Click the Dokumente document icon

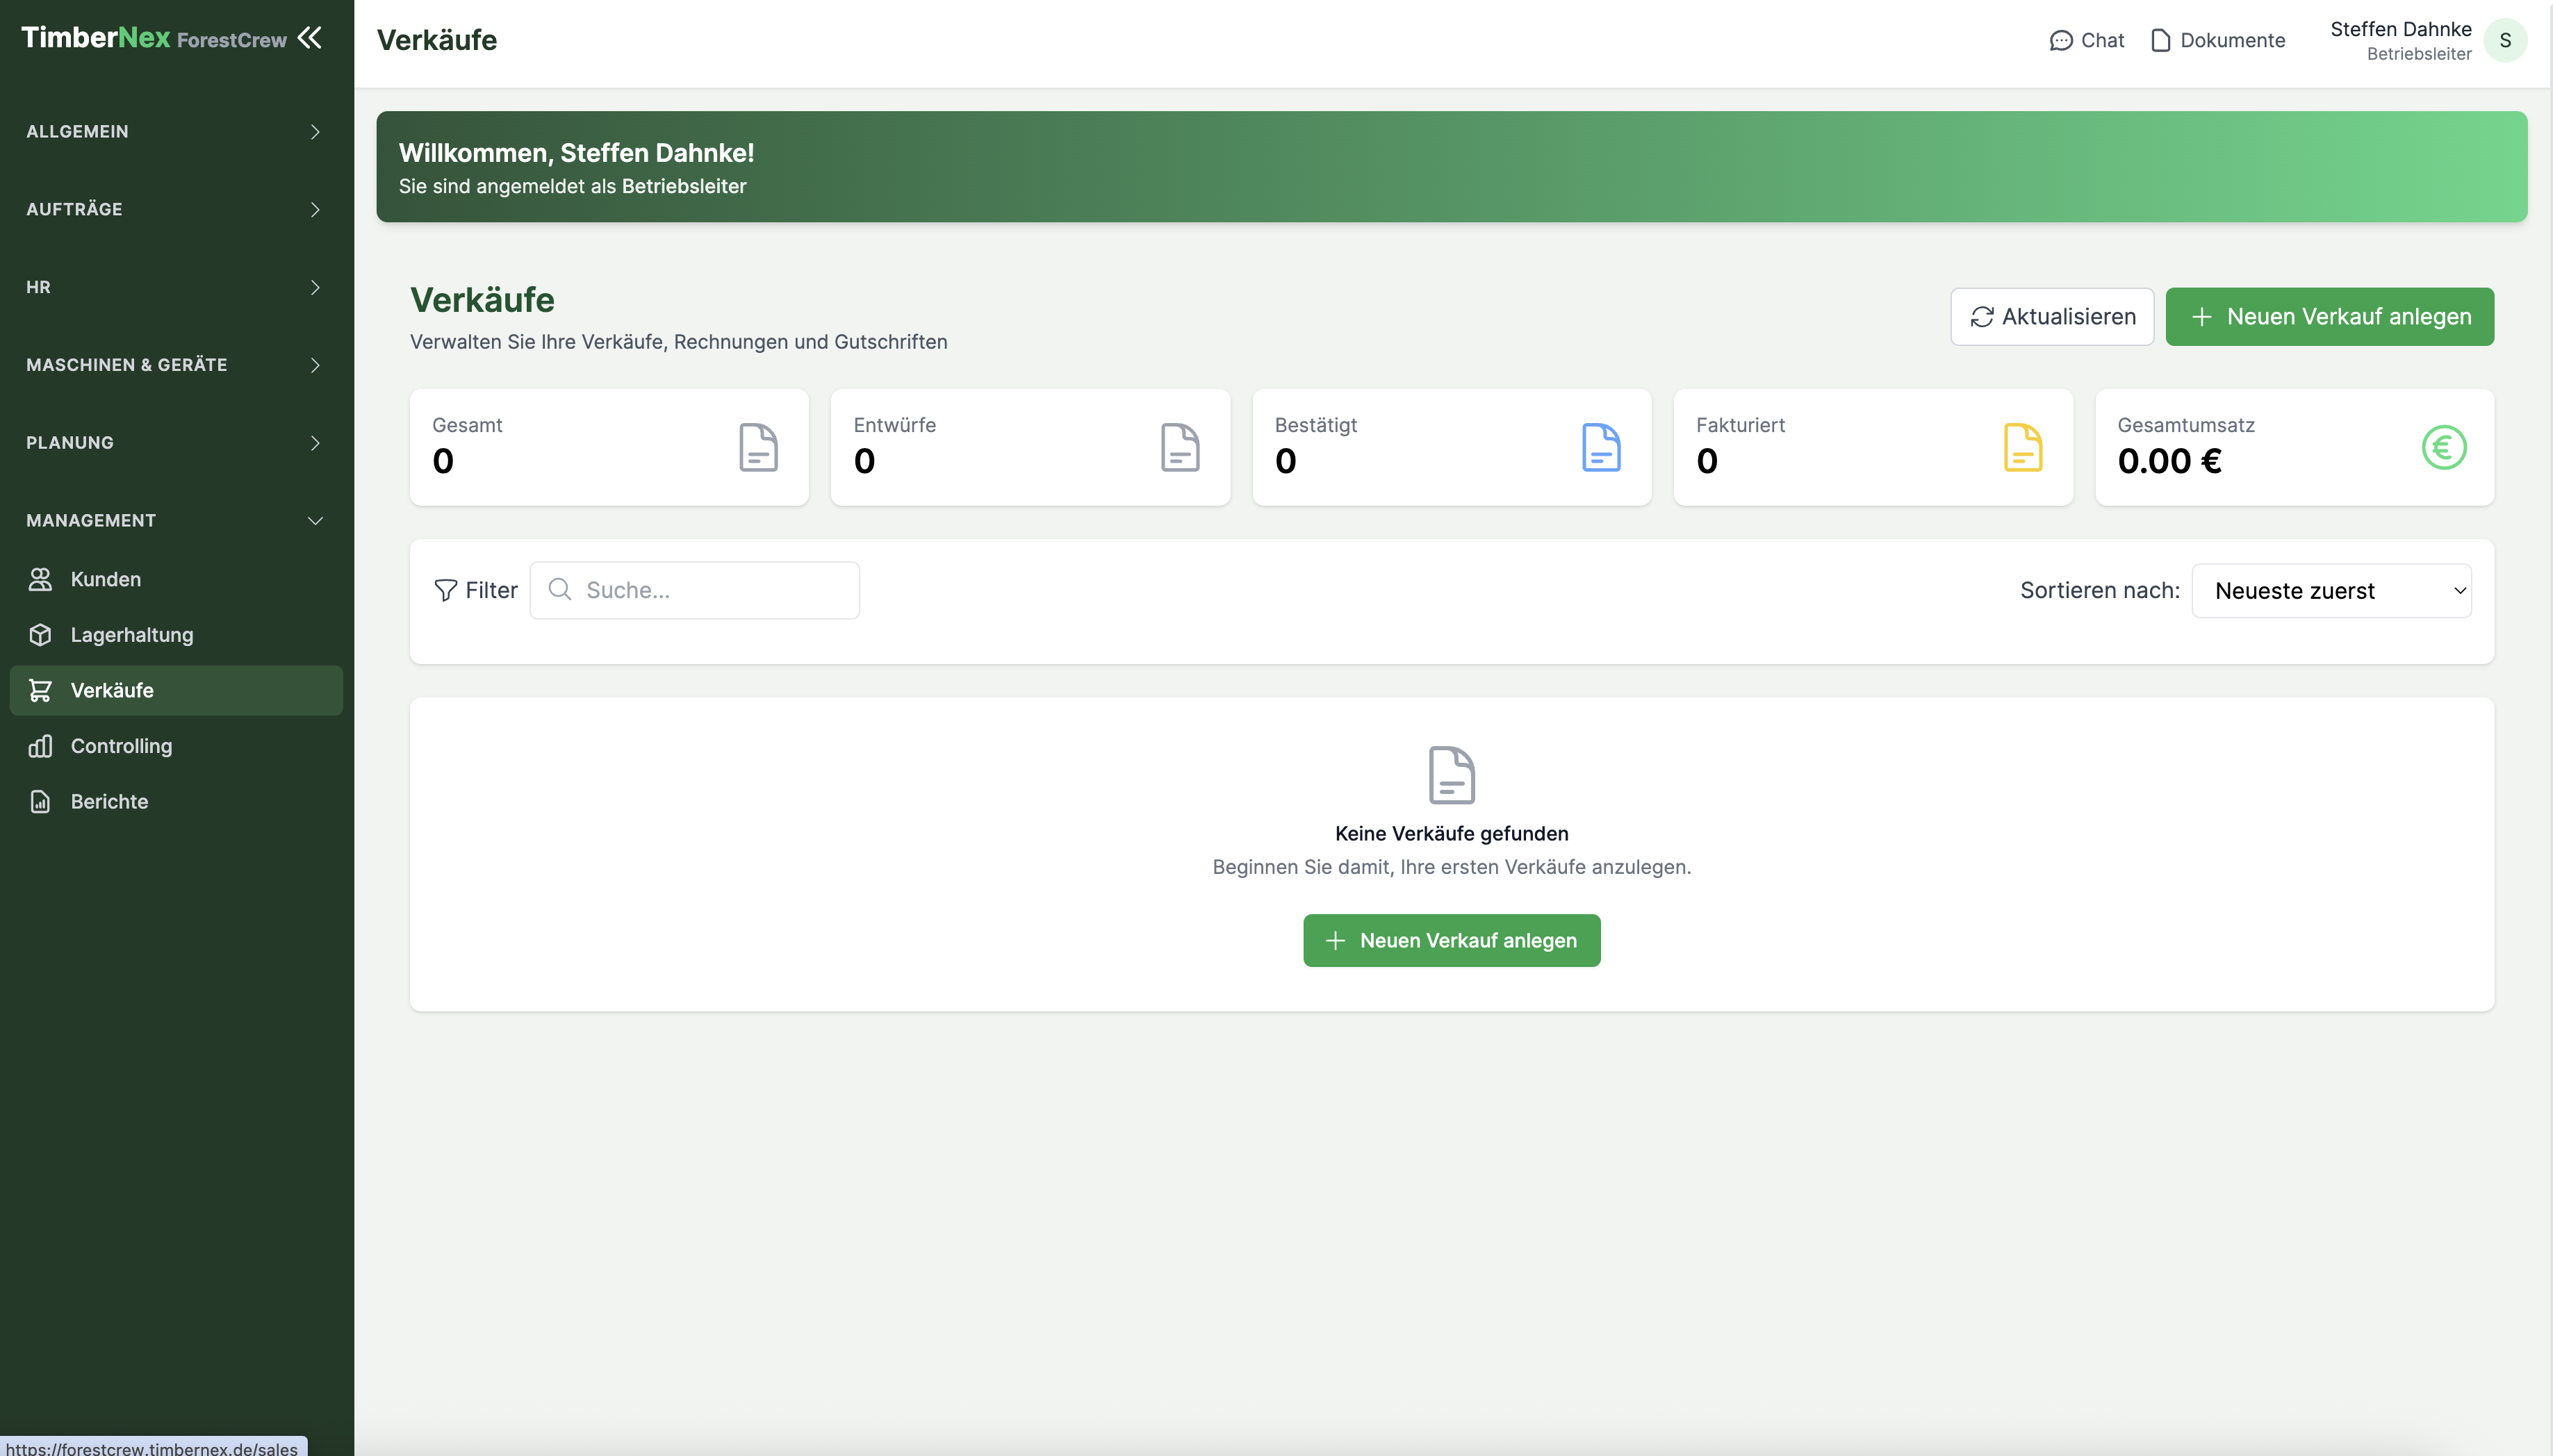(x=2160, y=40)
